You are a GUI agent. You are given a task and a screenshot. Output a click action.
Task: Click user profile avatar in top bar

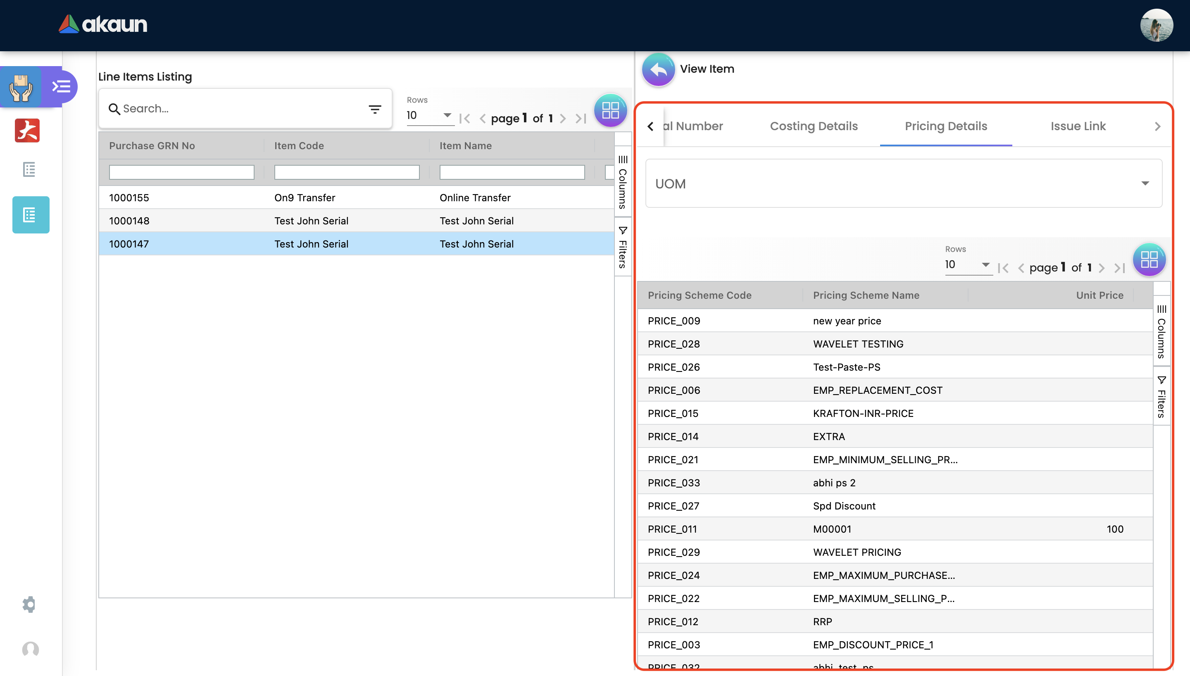tap(1156, 26)
